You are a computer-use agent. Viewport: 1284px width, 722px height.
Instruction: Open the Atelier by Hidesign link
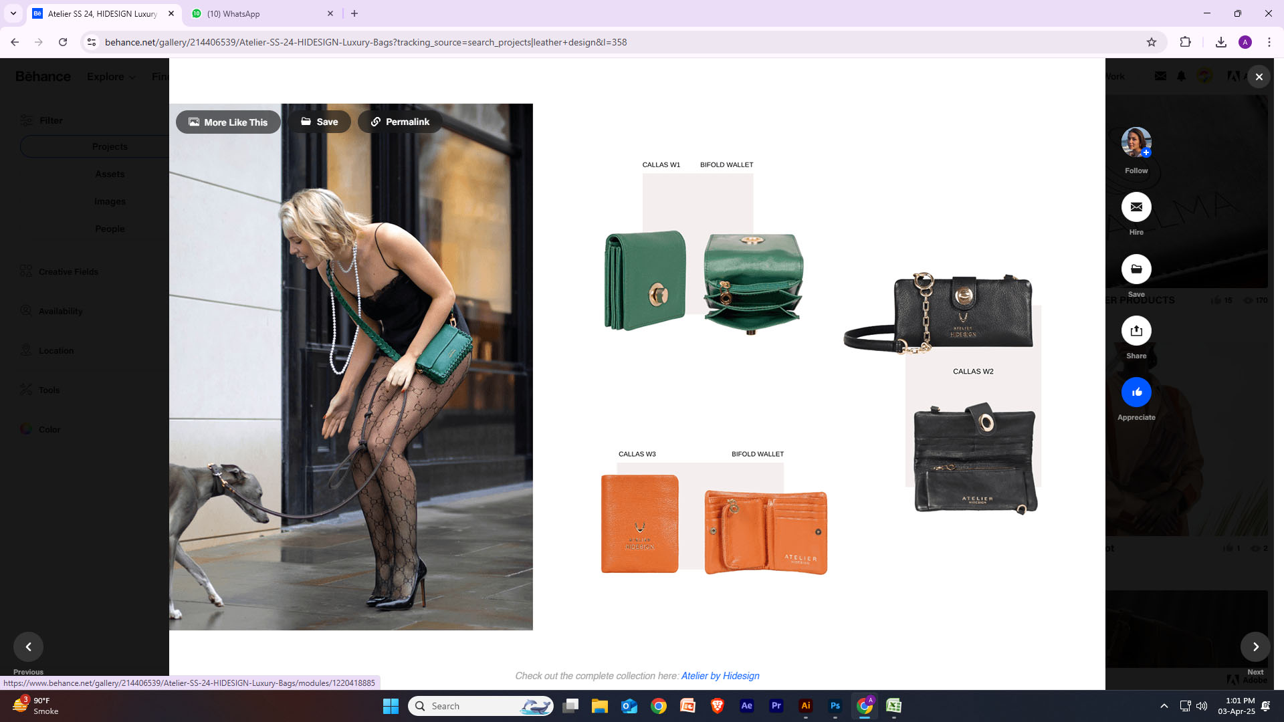[x=720, y=676]
